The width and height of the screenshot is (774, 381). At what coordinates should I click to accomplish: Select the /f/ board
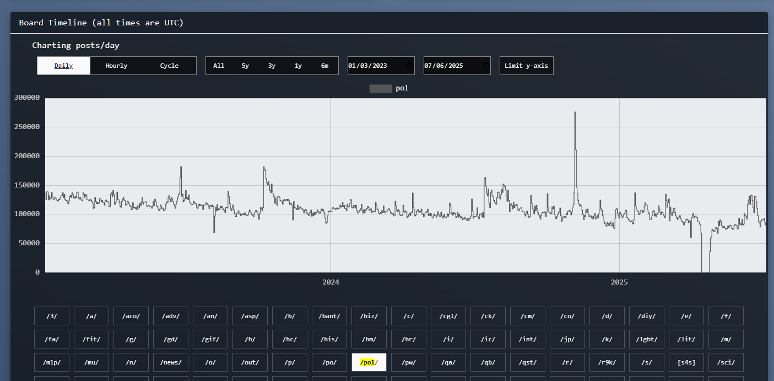726,316
